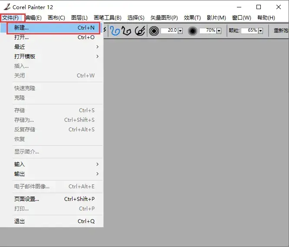Open the opacity 70% dropdown arrow

point(219,31)
